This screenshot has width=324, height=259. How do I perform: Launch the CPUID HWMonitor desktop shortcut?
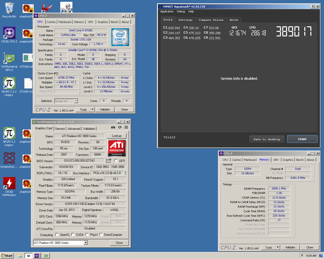point(9,187)
